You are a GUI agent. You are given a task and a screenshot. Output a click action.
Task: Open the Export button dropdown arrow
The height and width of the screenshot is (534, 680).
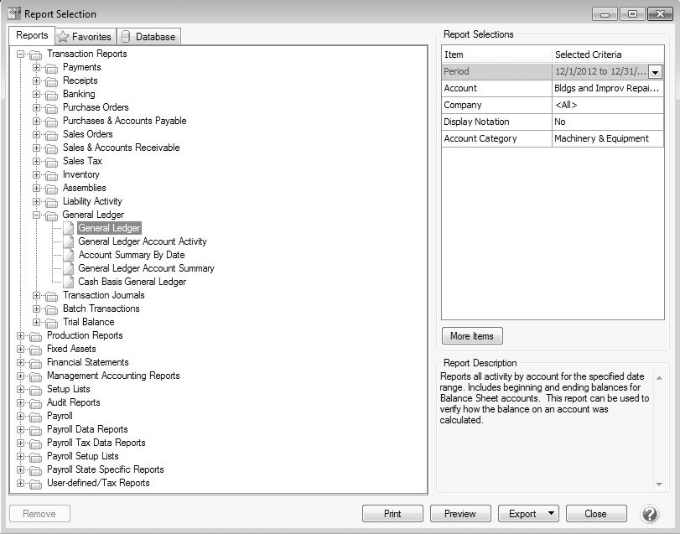coord(550,514)
